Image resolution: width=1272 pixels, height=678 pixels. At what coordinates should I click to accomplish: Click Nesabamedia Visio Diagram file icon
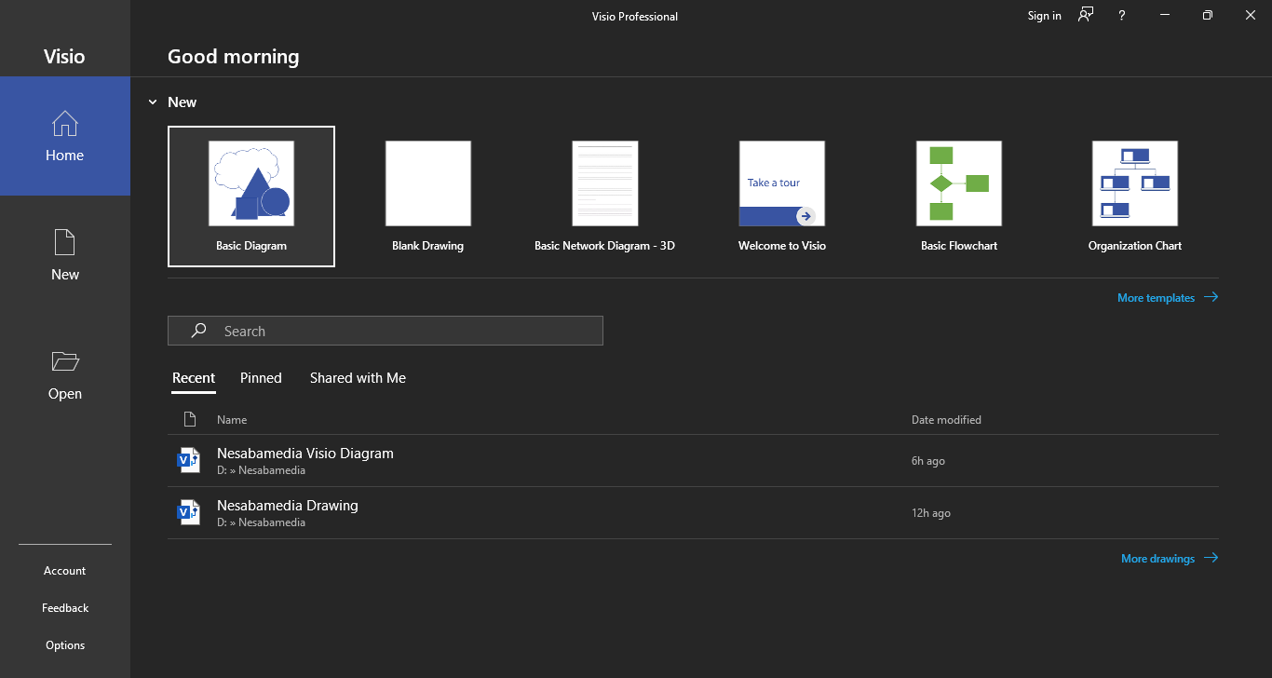tap(189, 461)
